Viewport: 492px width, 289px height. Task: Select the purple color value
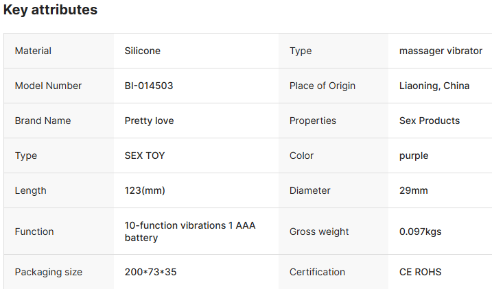(x=414, y=156)
